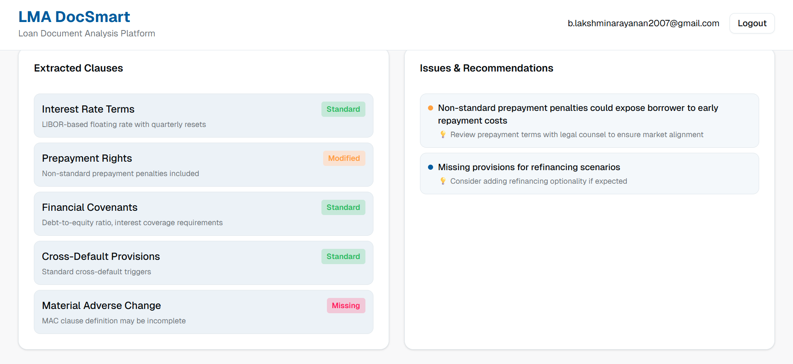Click the orange bullet dot on prepayment issue
This screenshot has width=793, height=364.
point(431,108)
